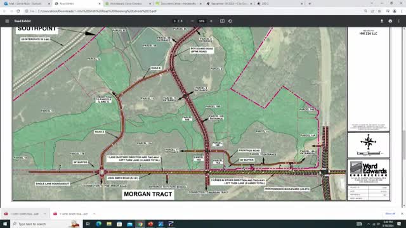Rotate the PDF counterclockwise

tap(230, 21)
